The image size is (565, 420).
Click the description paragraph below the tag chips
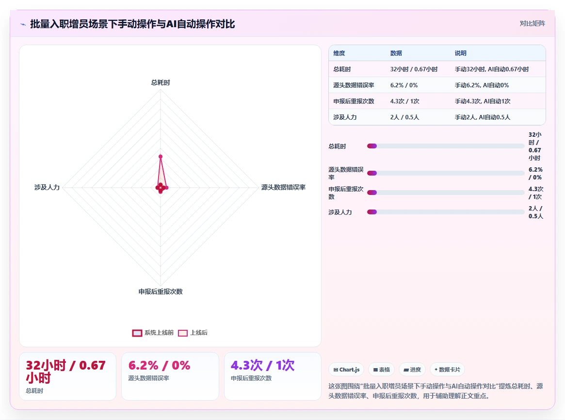pos(436,391)
